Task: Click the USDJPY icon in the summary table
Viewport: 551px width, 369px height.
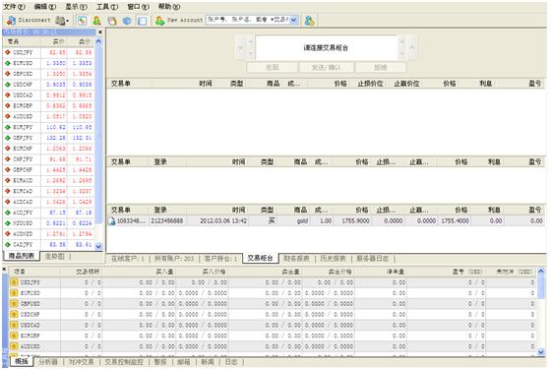Action: pyautogui.click(x=14, y=282)
